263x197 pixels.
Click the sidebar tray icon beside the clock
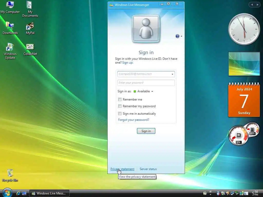point(246,193)
